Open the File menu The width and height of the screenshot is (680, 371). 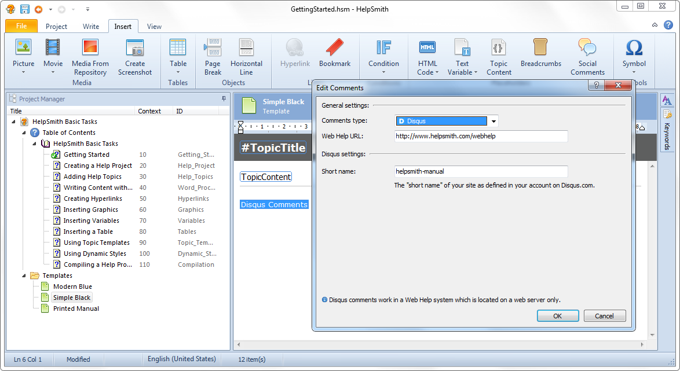point(21,26)
